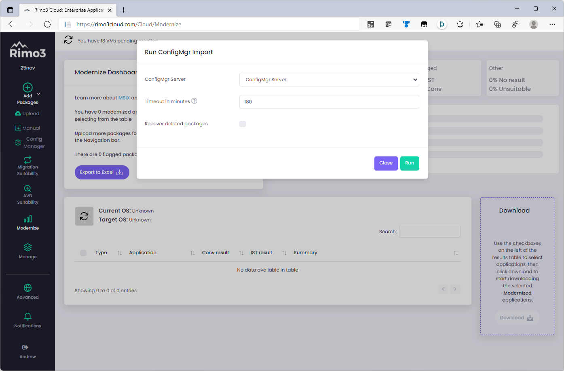
Task: Click the Run button in the dialog
Action: click(409, 163)
